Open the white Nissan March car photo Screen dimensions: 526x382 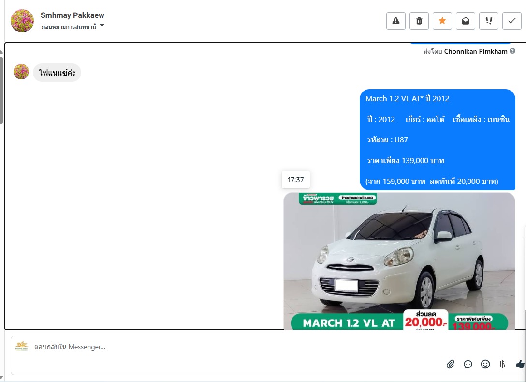(x=399, y=261)
